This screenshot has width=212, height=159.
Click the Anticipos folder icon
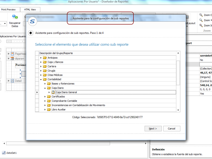(x=45, y=58)
